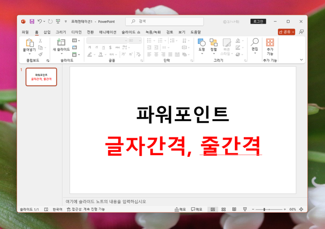The height and width of the screenshot is (229, 325).
Task: Click the 로그인 sign-in button
Action: 258,21
